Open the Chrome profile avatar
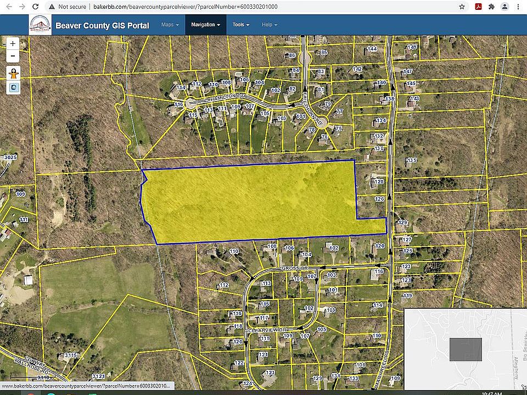 [x=504, y=7]
